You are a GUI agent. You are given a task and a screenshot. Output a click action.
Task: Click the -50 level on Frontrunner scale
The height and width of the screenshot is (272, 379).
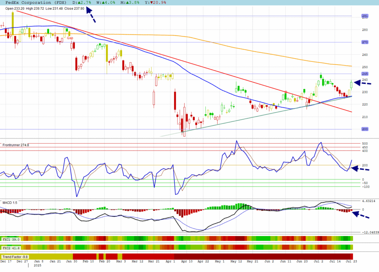point(365,183)
